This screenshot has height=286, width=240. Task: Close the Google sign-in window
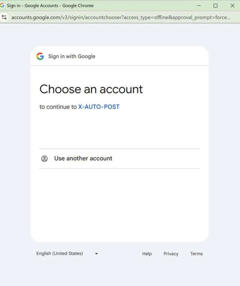tap(232, 5)
